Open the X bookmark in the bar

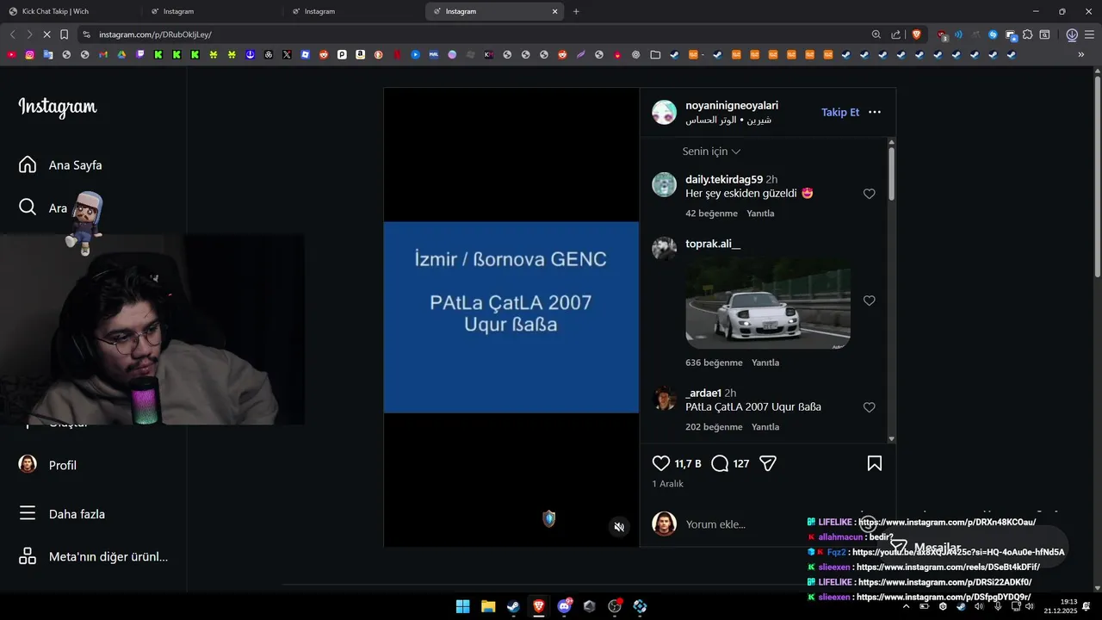(x=287, y=54)
